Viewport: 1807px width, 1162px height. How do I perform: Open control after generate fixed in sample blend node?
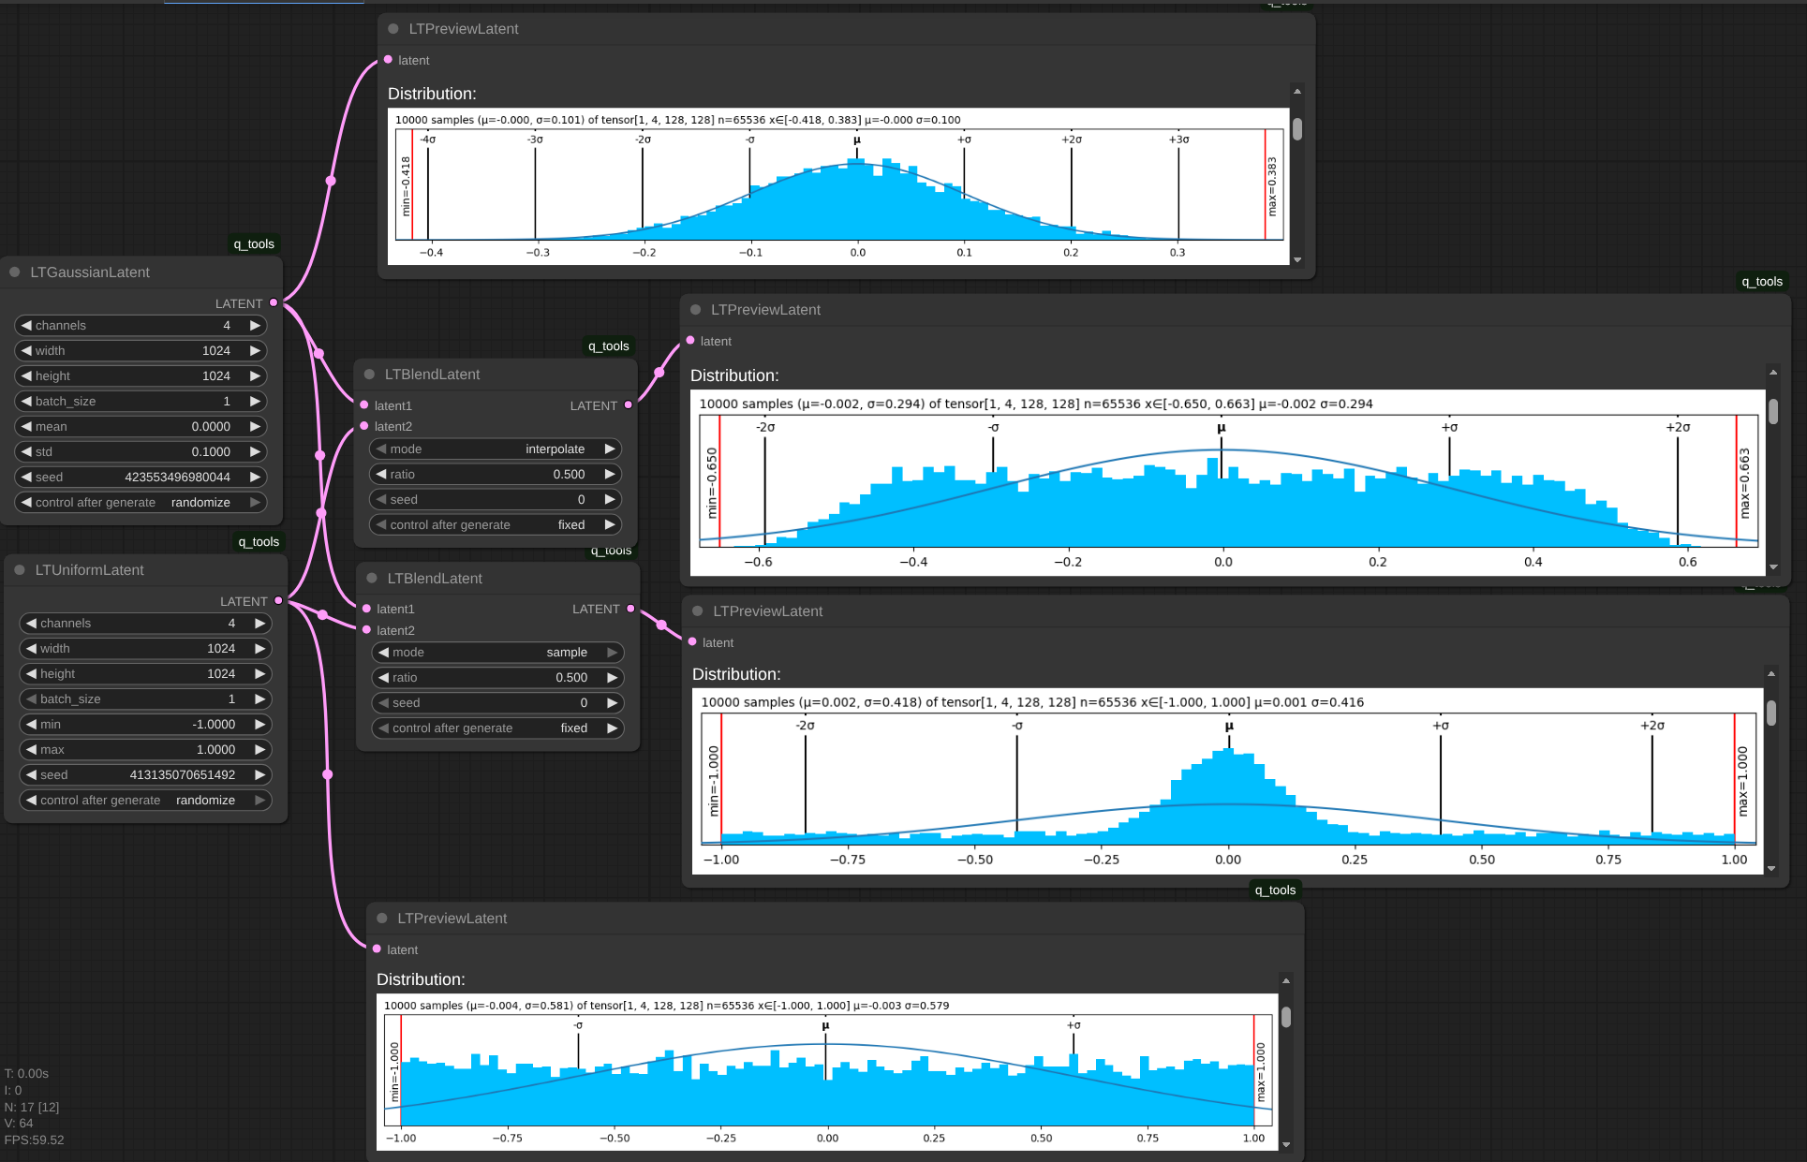click(498, 728)
